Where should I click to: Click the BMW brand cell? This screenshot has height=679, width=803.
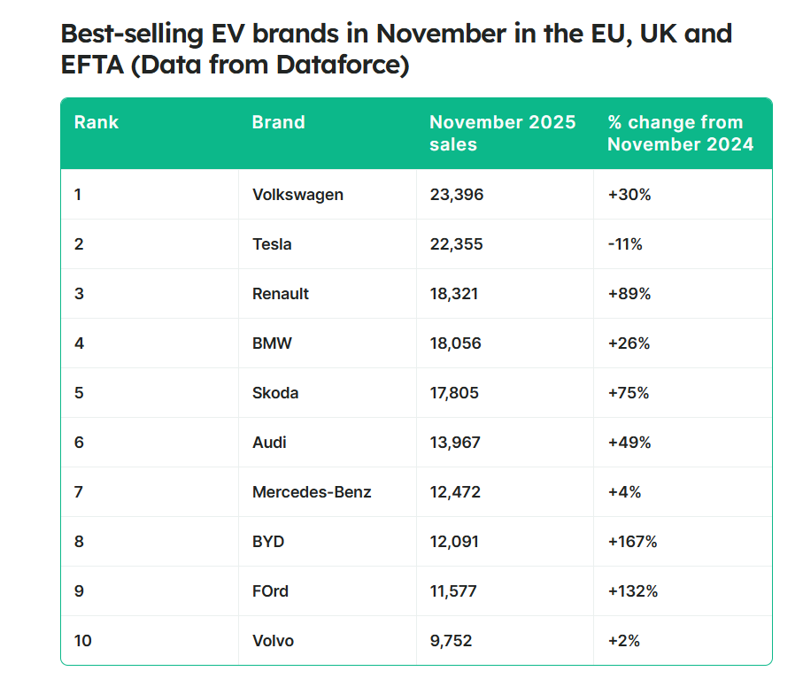(x=272, y=343)
